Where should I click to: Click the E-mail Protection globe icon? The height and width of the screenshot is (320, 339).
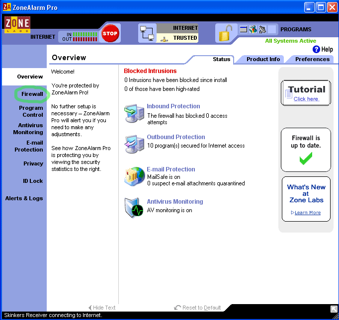(134, 176)
